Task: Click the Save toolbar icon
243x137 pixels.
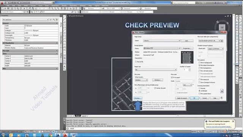Action: [x=8, y=8]
